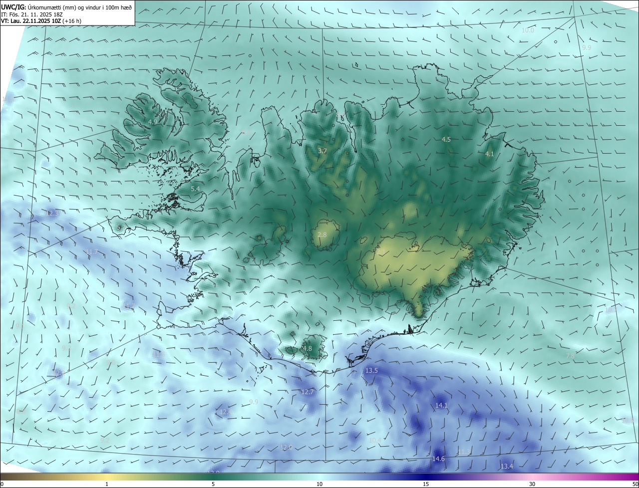This screenshot has height=488, width=639.
Task: Select the 12.7 value label
Action: [x=308, y=392]
